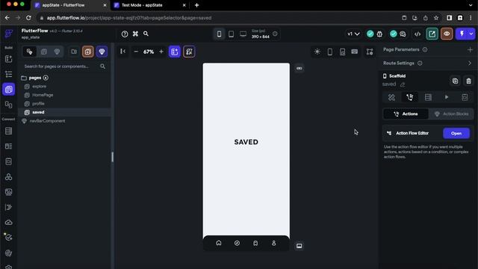
Task: Open the help question mark icon
Action: 125,34
